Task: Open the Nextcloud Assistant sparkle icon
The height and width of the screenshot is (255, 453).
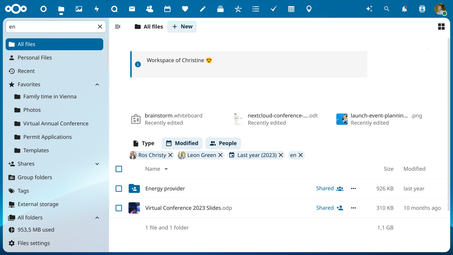Action: (x=369, y=9)
